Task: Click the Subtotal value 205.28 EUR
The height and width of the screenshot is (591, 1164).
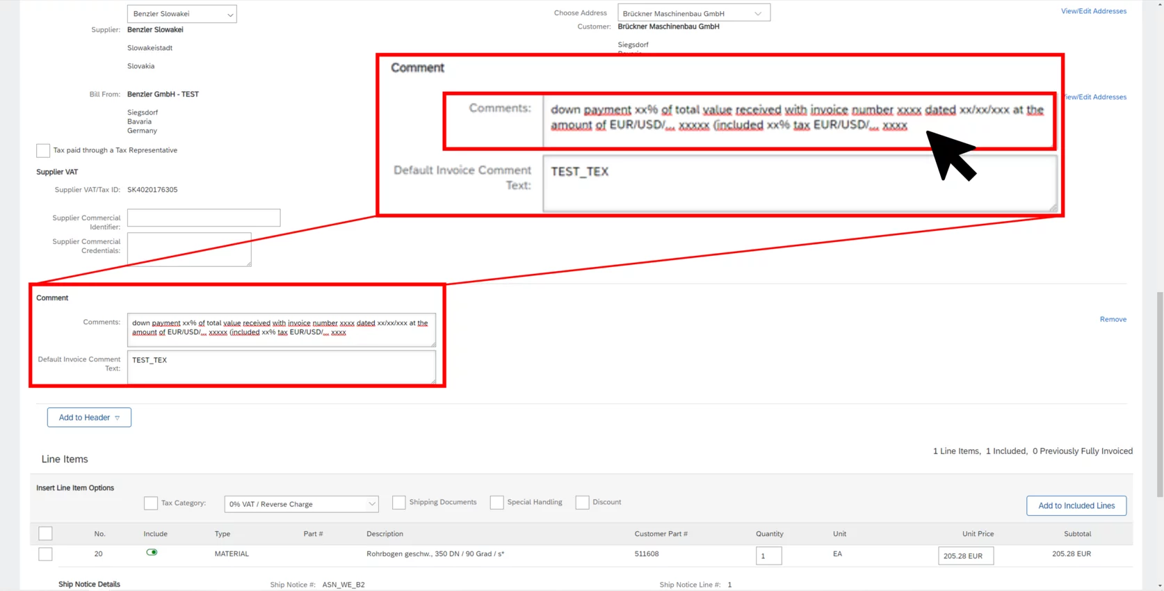Action: point(1072,554)
